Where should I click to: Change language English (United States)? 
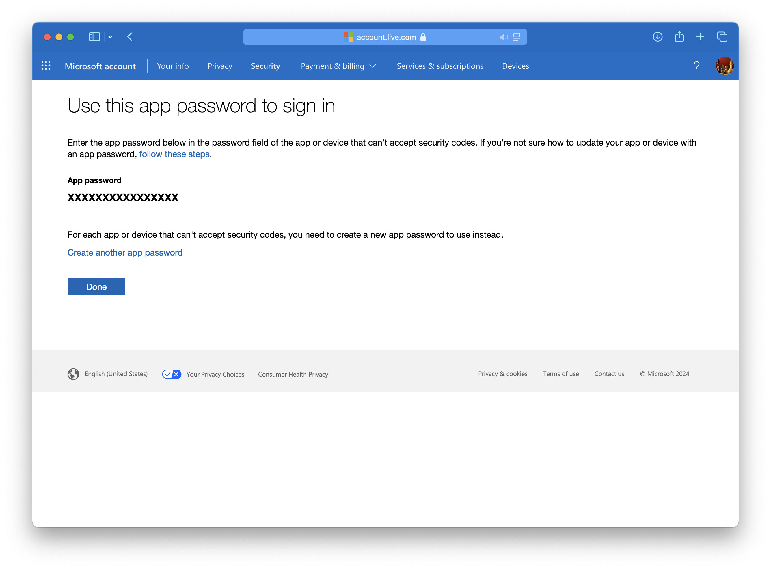click(x=116, y=374)
